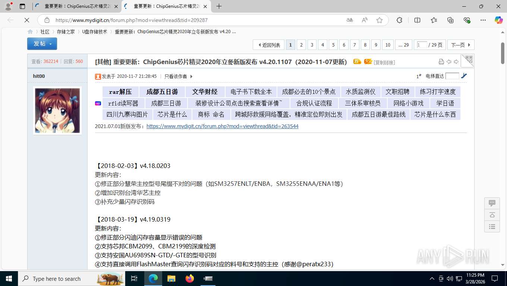Toggle split screen view

418,20
